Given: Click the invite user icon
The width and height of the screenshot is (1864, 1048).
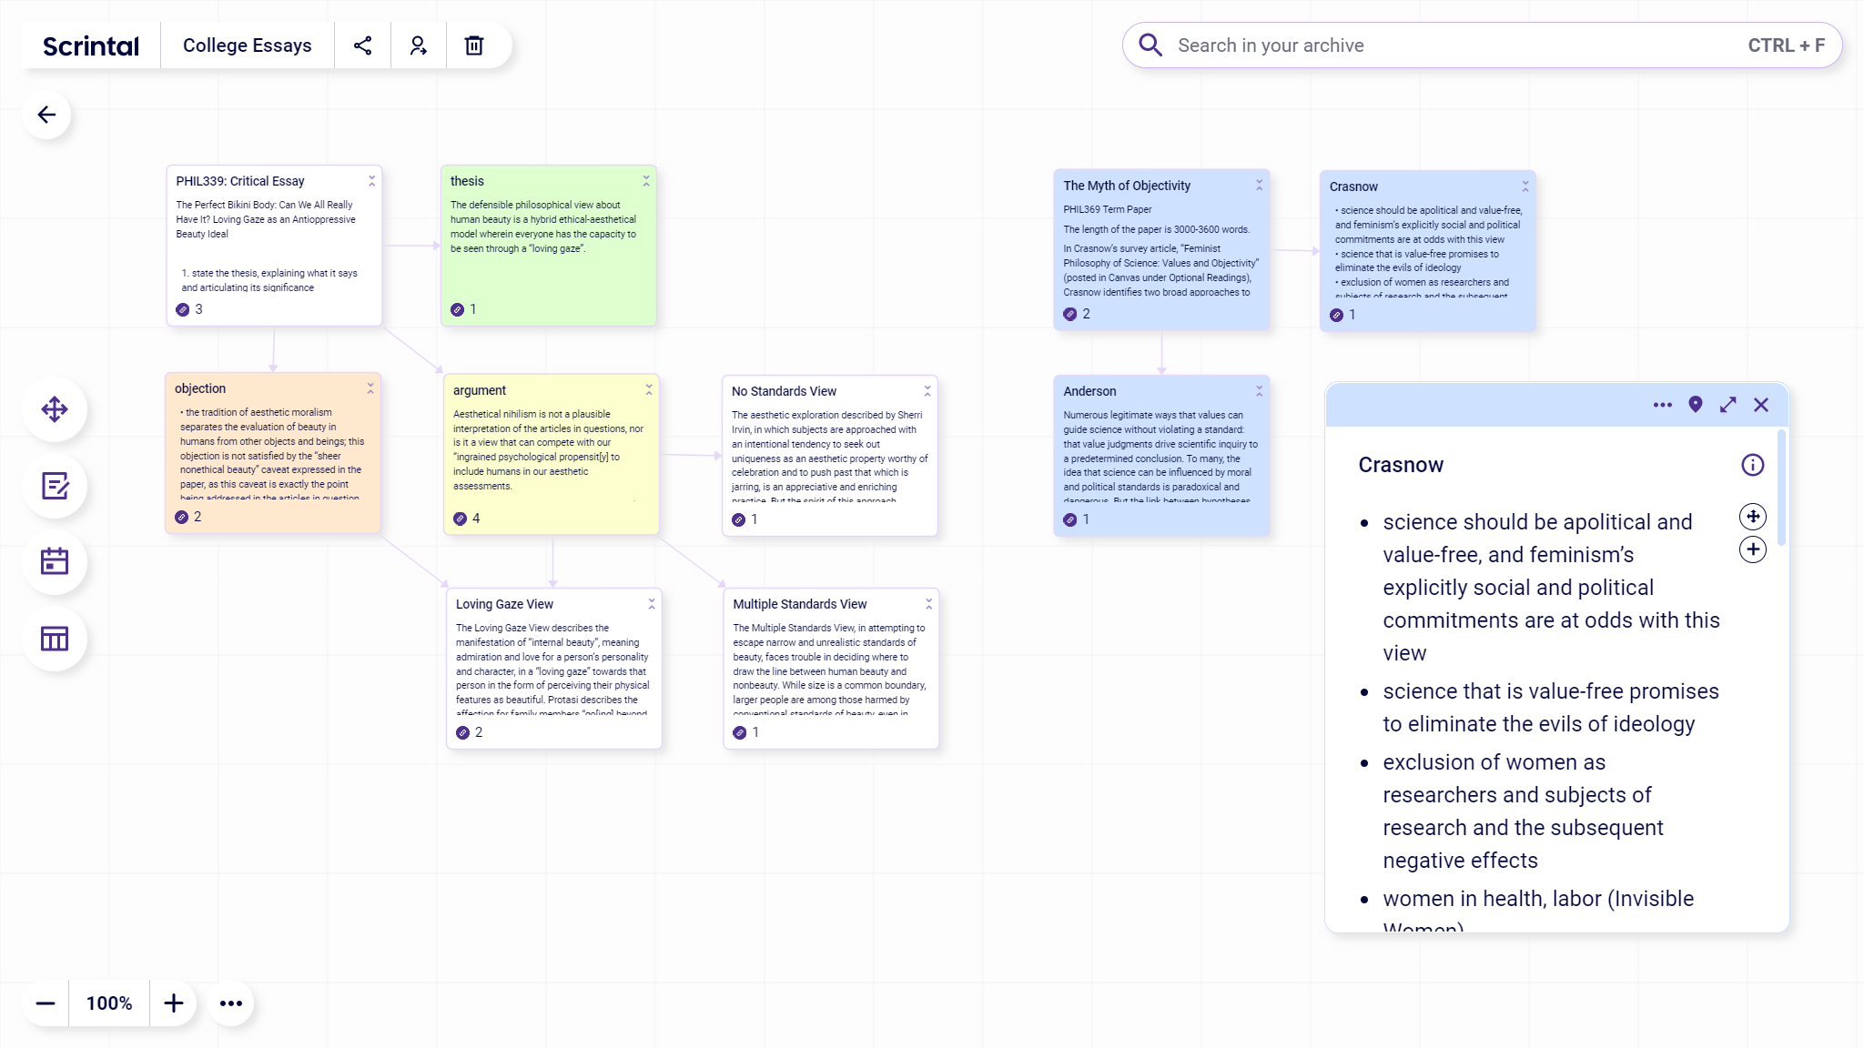Looking at the screenshot, I should click(x=418, y=45).
